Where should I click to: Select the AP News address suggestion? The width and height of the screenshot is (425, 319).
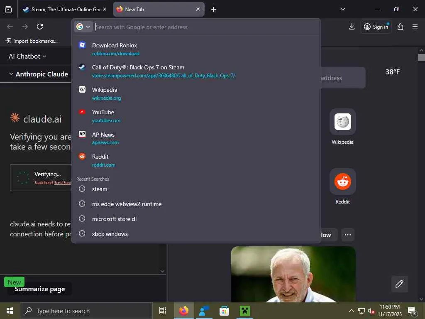pos(196,138)
